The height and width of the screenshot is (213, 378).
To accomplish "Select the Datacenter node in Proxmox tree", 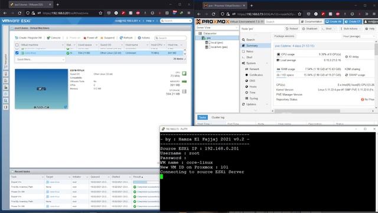I will (x=210, y=33).
